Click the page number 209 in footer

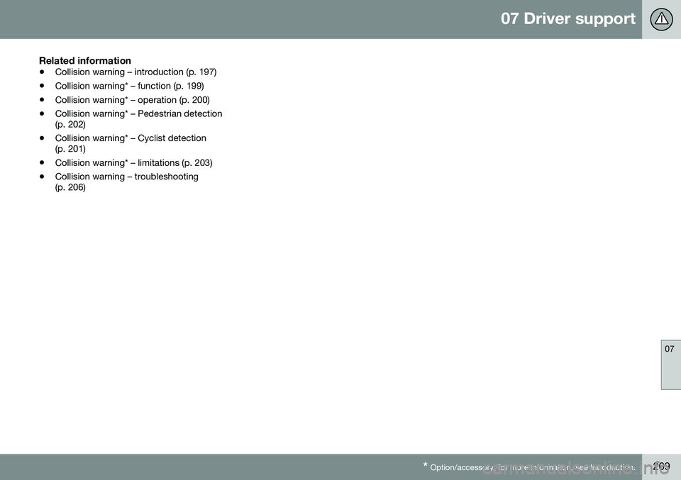coord(661,466)
